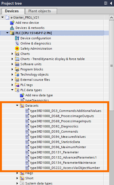Expand the PLC tags folder
The width and height of the screenshot is (114, 185).
[12, 85]
